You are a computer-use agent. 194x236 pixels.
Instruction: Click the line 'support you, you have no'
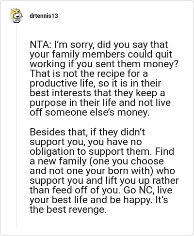click(x=86, y=142)
